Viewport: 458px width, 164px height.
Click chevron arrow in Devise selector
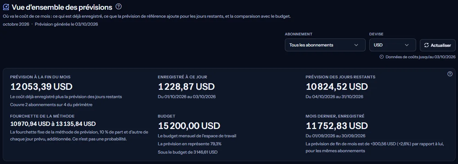click(x=407, y=45)
